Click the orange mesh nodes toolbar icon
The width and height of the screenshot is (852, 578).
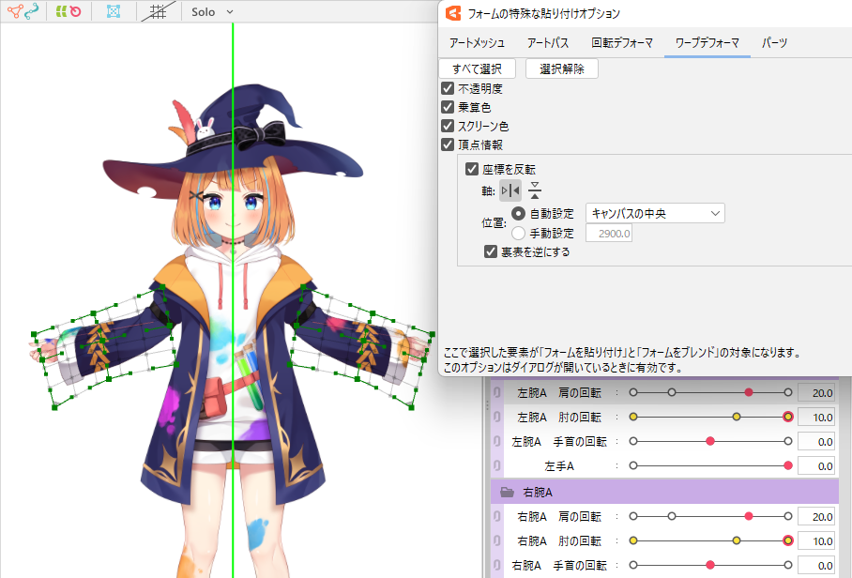point(13,12)
